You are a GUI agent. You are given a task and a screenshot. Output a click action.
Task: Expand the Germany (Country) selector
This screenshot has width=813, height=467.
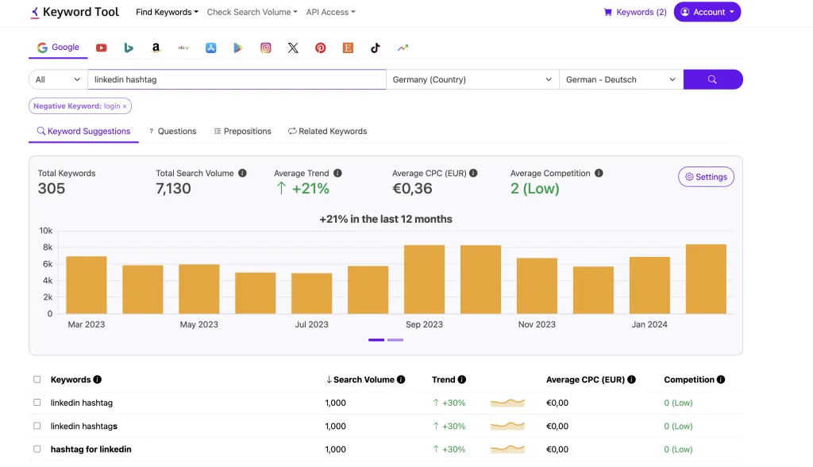(472, 79)
